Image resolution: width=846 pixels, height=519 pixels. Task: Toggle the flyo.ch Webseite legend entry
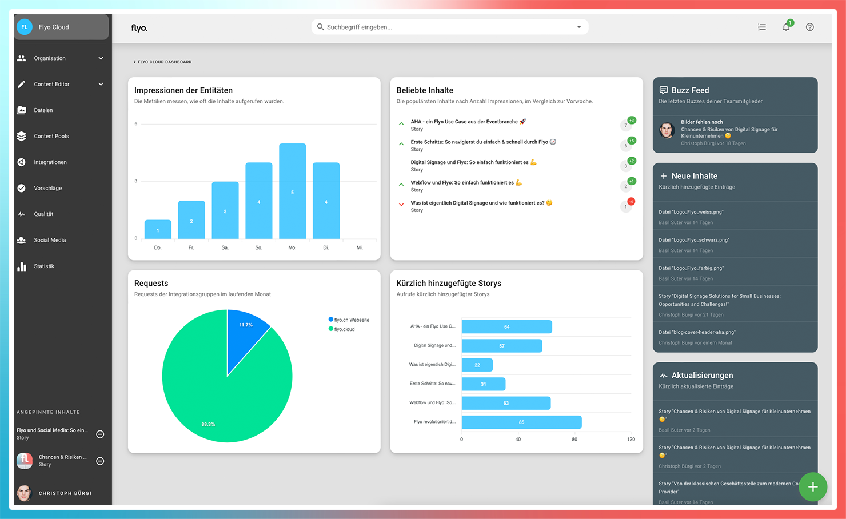click(349, 320)
